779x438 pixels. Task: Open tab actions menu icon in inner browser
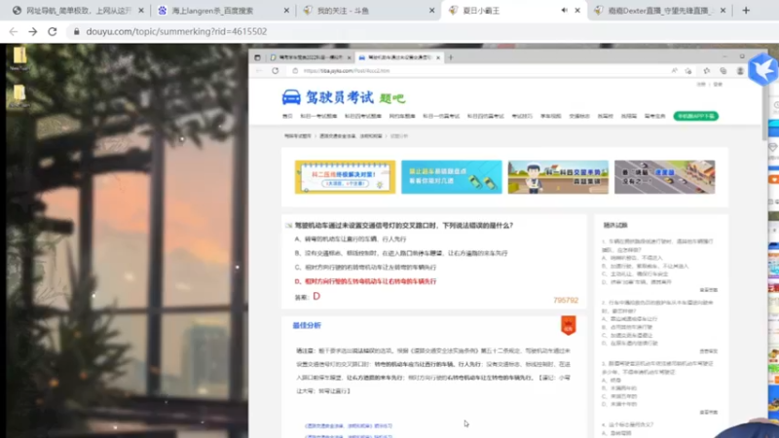[257, 57]
